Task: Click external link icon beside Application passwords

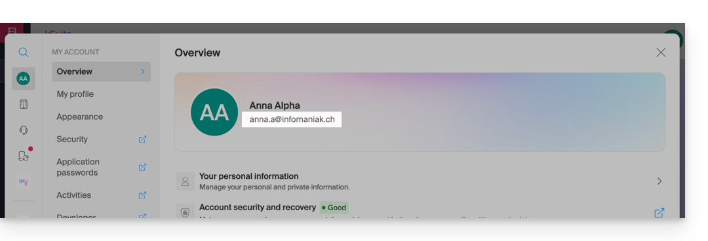Action: 142,168
